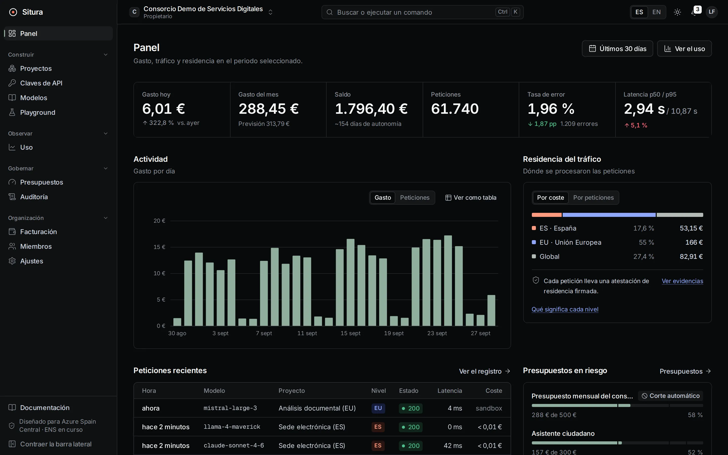Click the organization avatar letter C
This screenshot has height=455, width=728.
pyautogui.click(x=134, y=12)
